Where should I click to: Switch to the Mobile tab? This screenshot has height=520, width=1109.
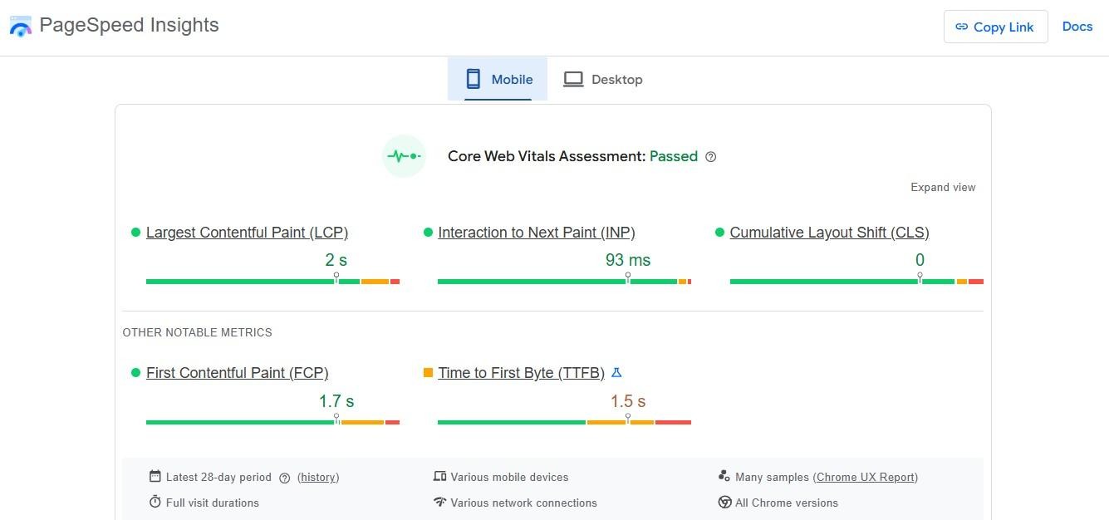pos(498,79)
